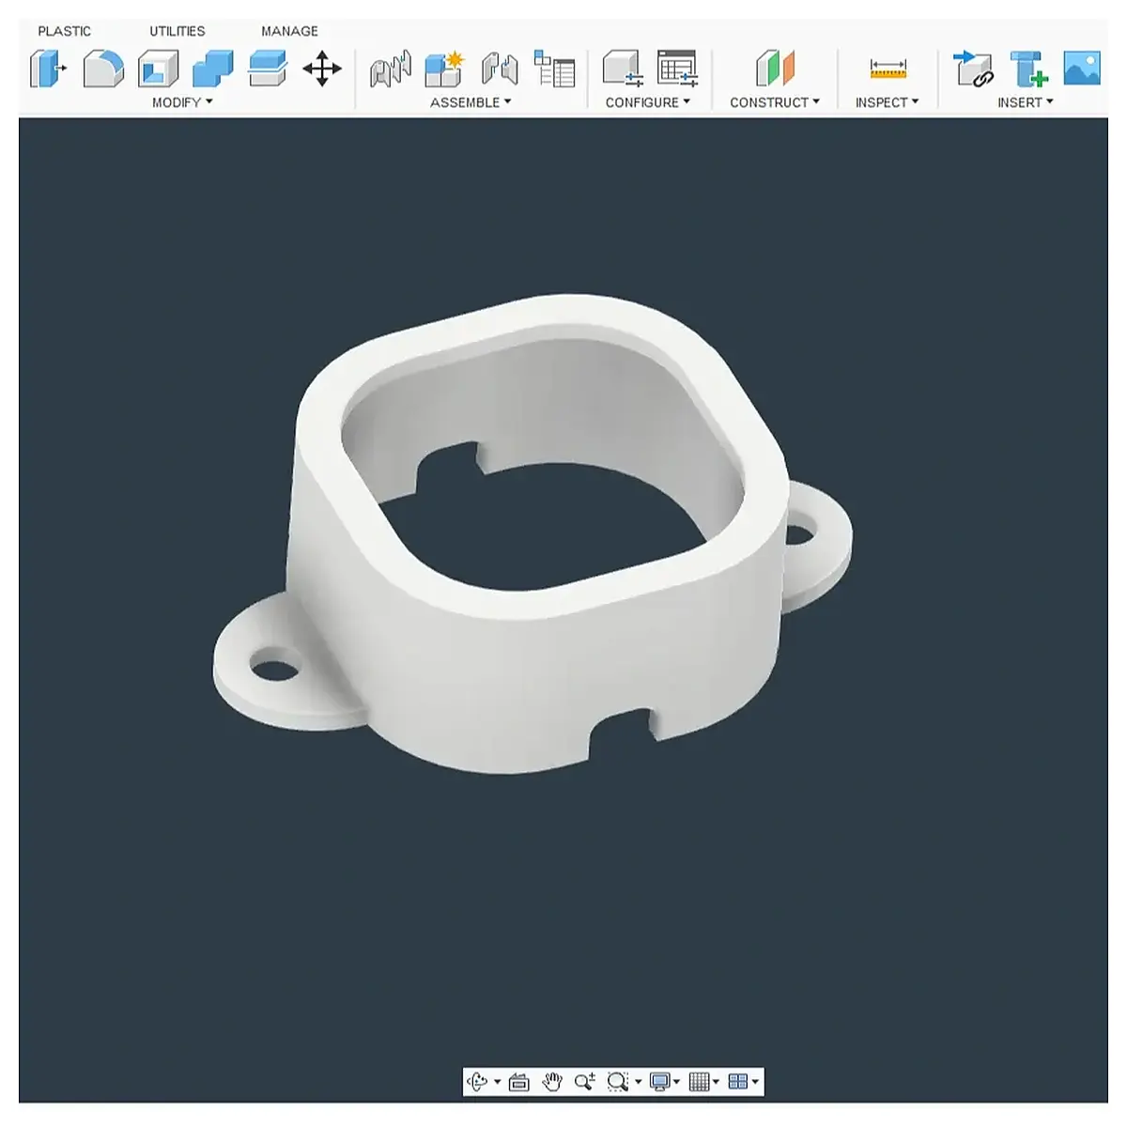Screen dimensions: 1127x1127
Task: Open the Measure tool
Action: click(x=888, y=69)
